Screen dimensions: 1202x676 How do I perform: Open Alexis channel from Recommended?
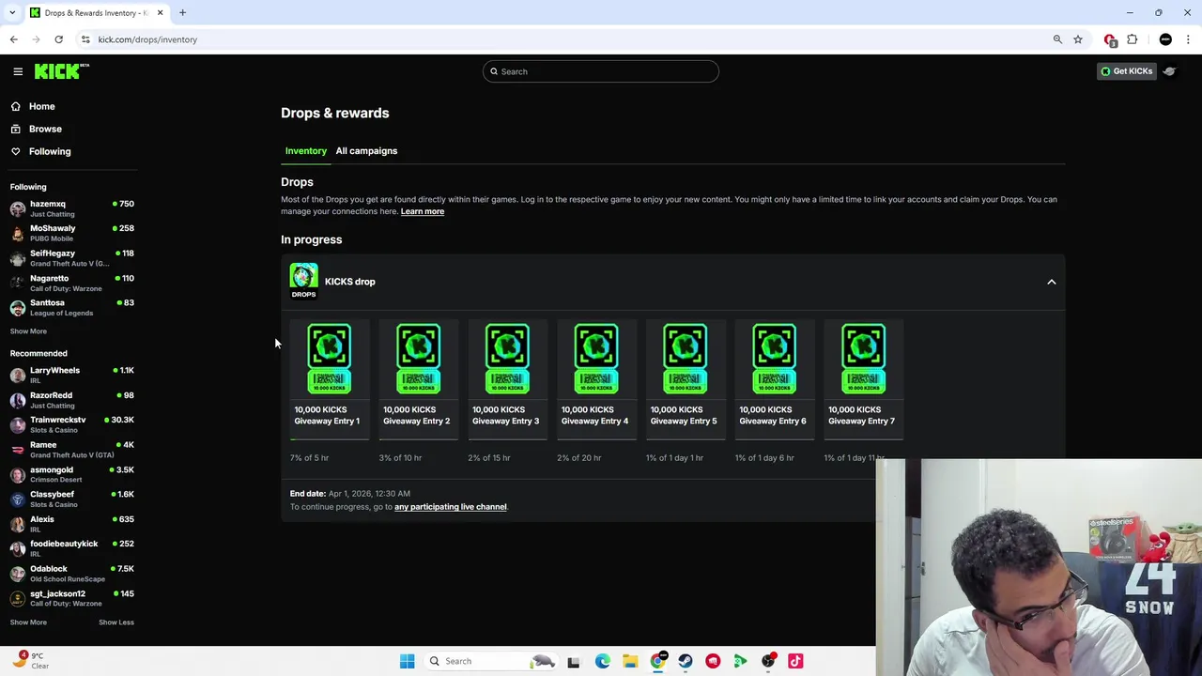click(x=72, y=524)
